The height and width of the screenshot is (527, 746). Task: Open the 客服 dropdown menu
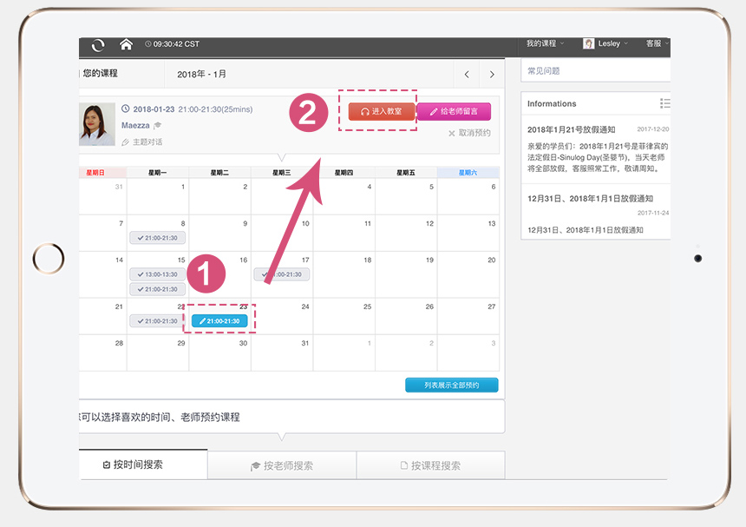tap(657, 43)
